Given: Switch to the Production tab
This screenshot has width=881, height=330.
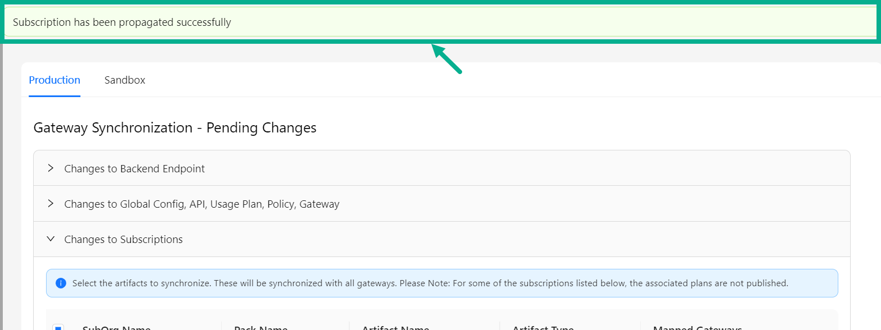Looking at the screenshot, I should coord(54,80).
